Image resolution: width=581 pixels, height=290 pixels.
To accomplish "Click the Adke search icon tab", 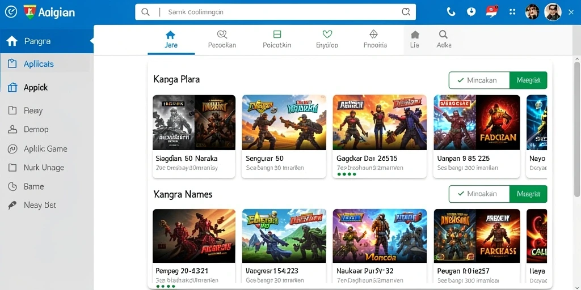I will click(x=444, y=40).
